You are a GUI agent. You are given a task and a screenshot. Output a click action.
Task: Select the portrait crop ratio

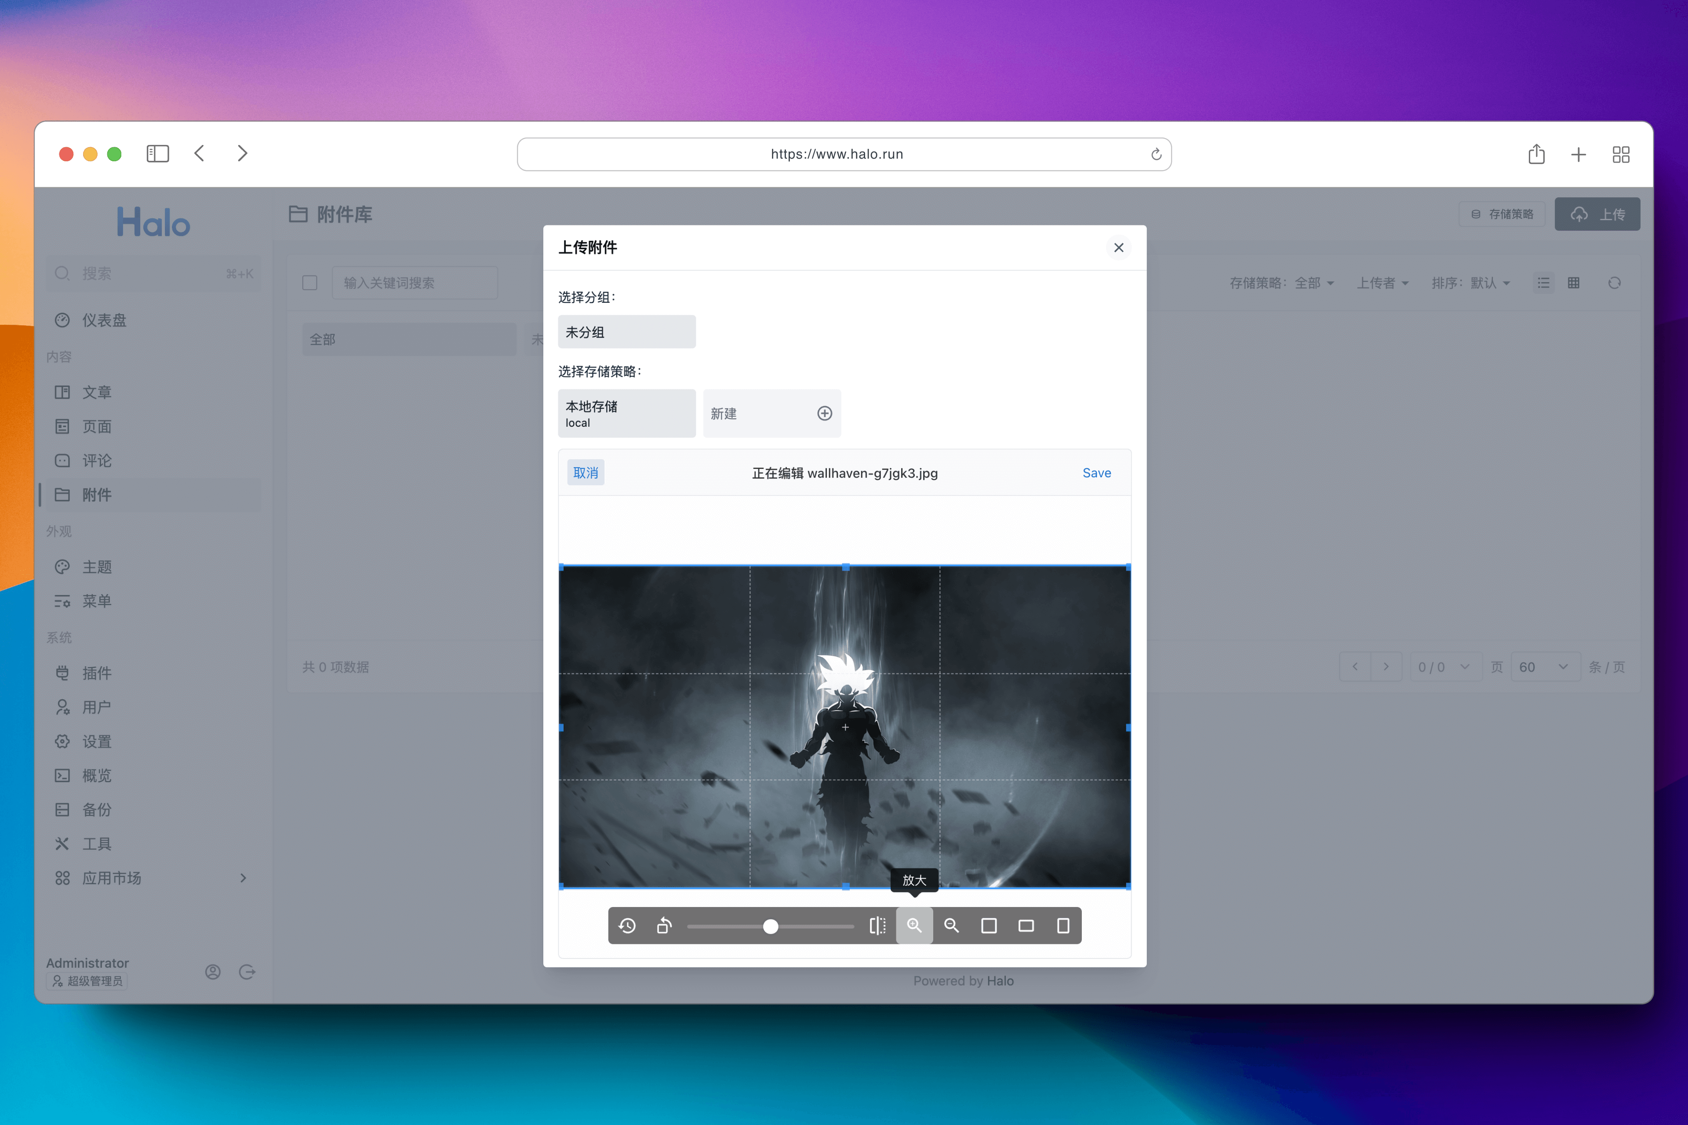point(1063,925)
